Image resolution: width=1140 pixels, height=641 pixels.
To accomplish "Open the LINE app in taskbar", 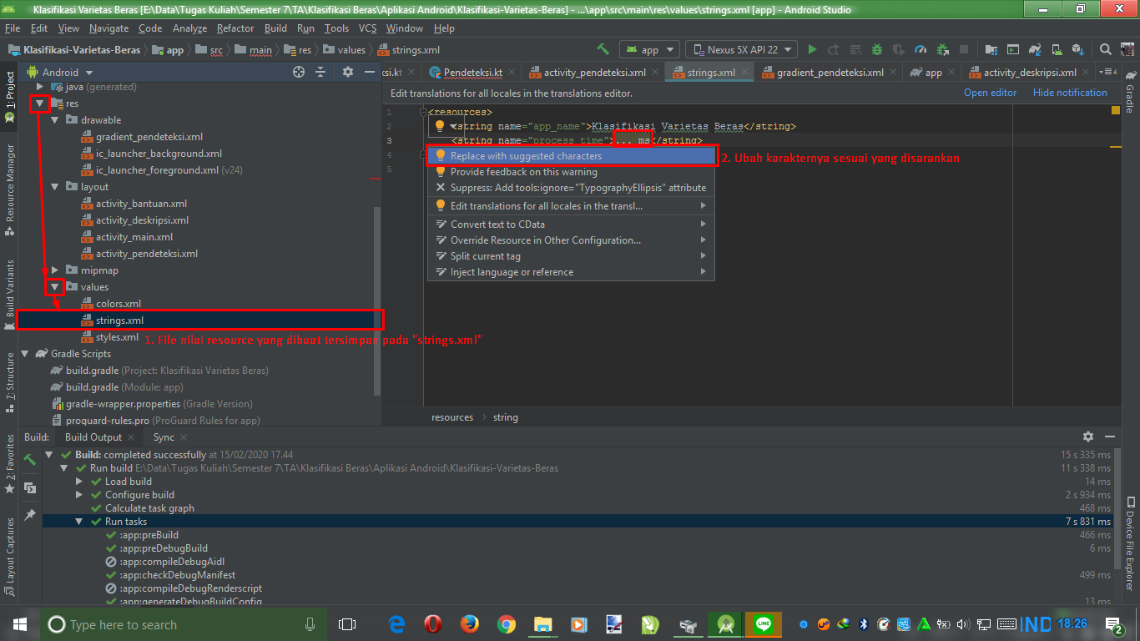I will tap(764, 624).
